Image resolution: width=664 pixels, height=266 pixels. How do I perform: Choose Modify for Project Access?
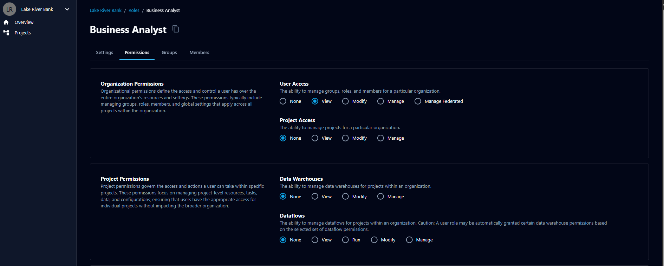(345, 138)
